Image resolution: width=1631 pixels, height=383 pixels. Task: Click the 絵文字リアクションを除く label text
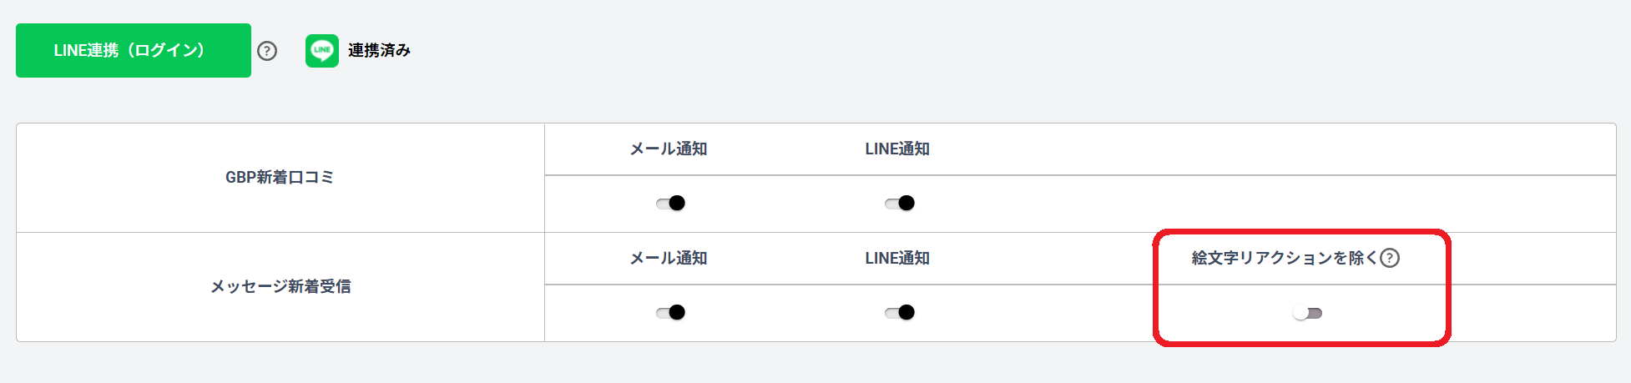[x=1284, y=258]
